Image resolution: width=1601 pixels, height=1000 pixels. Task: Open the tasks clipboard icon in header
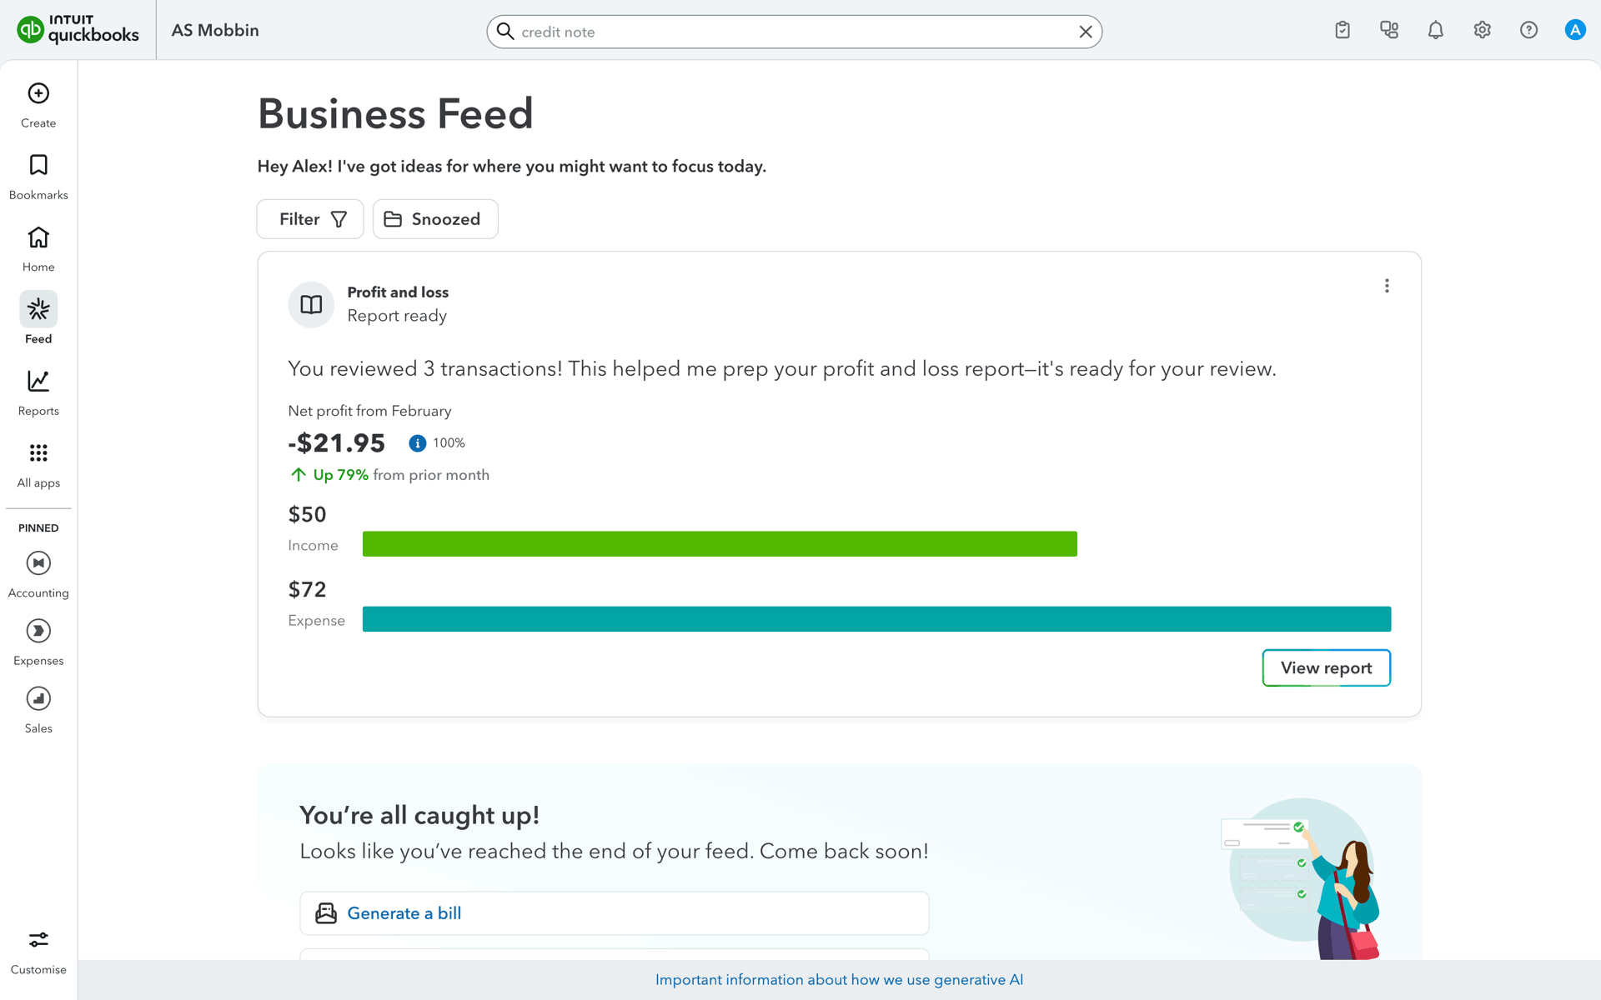[x=1343, y=30]
